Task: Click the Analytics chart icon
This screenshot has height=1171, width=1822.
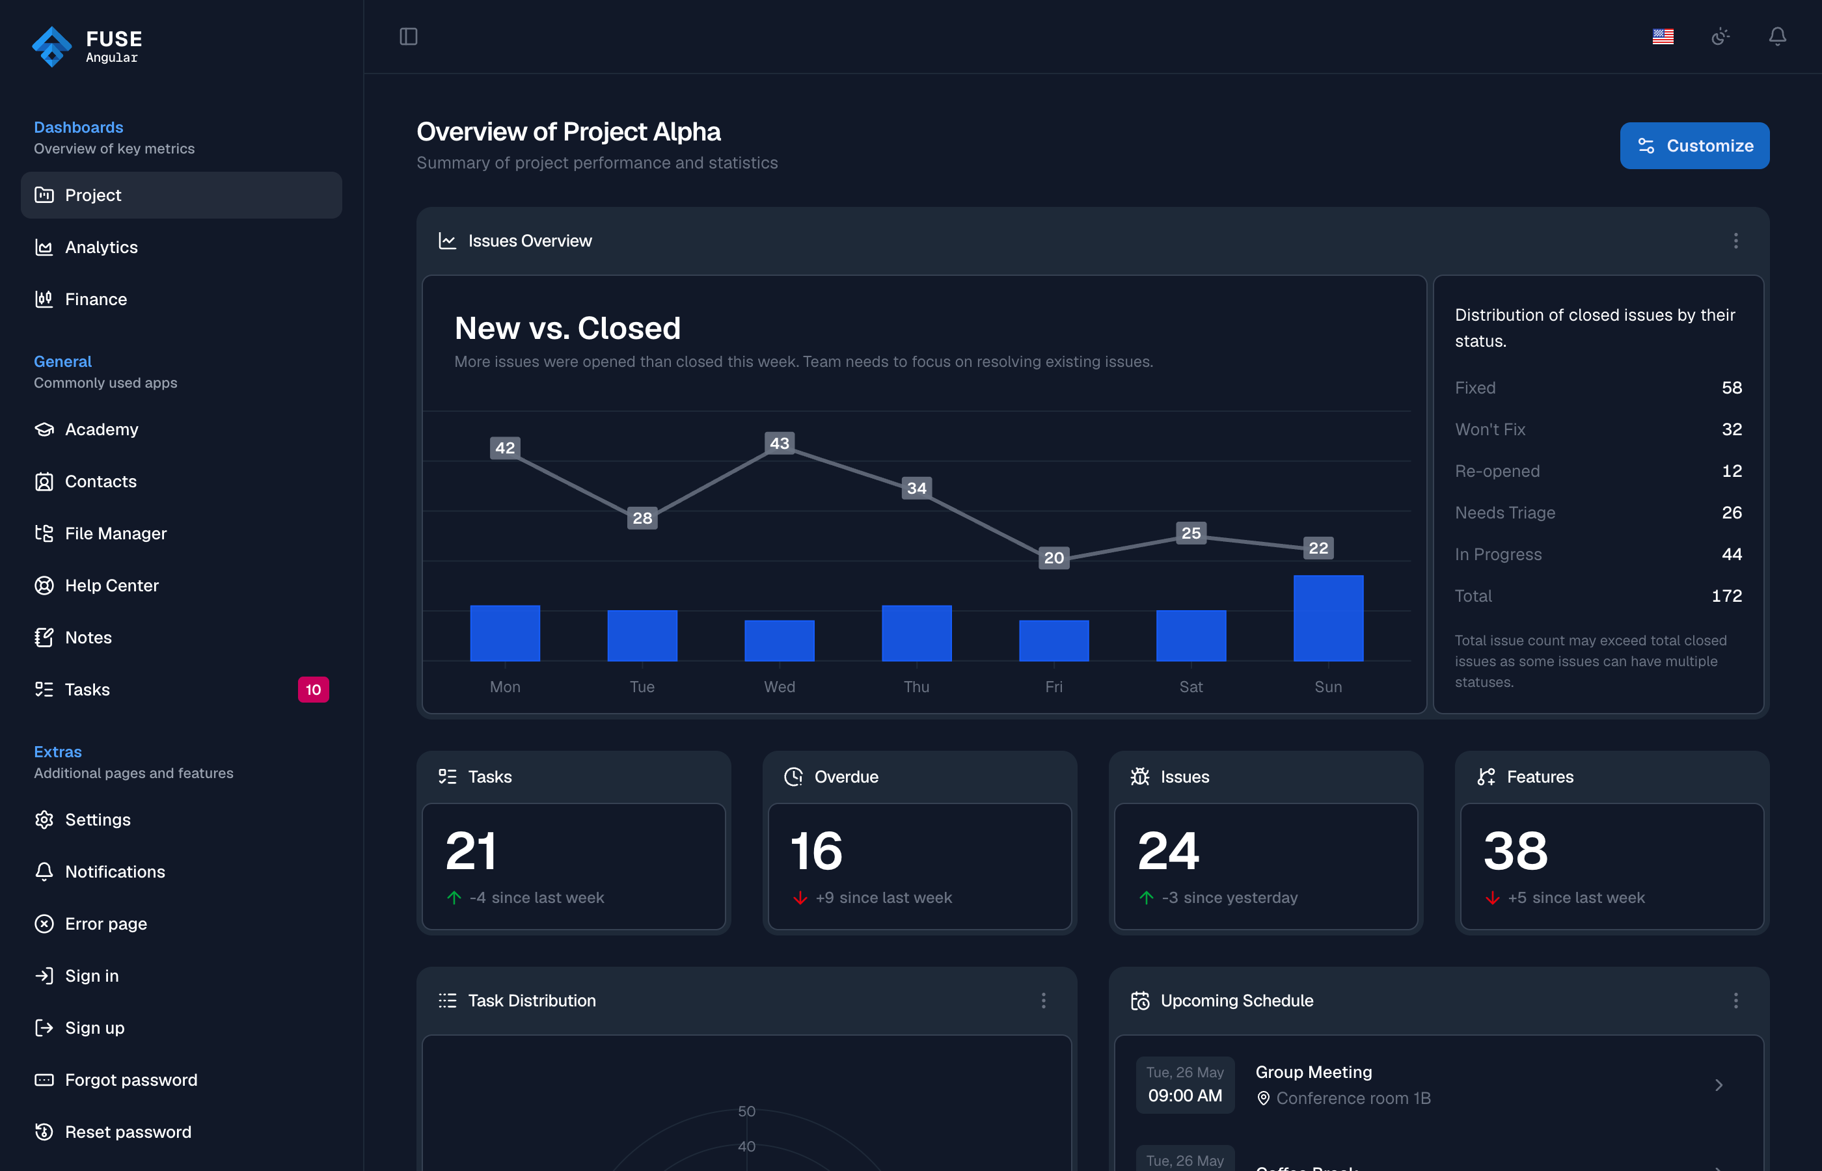Action: 44,247
